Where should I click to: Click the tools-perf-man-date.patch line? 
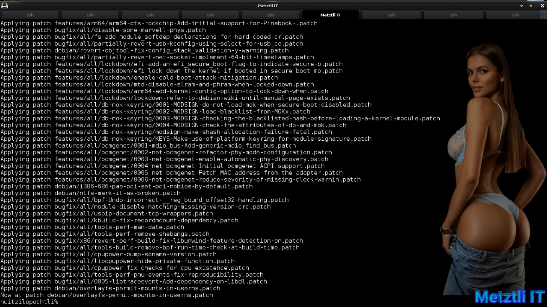pyautogui.click(x=92, y=227)
